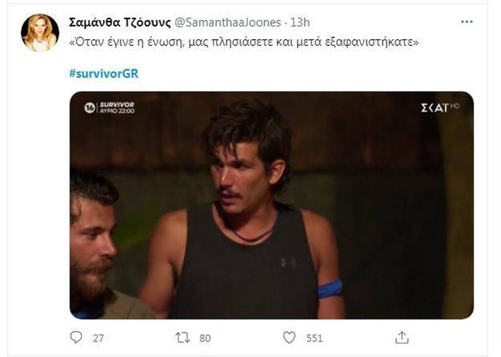Click the age rating 16 badge
Viewport: 501px width, 357px height.
pyautogui.click(x=90, y=108)
